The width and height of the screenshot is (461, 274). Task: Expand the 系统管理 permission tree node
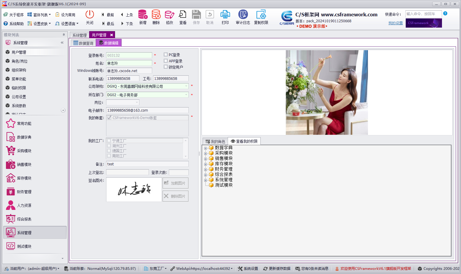click(205, 180)
